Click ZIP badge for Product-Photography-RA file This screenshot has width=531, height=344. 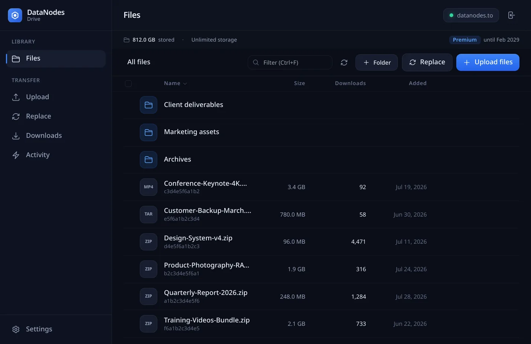[148, 269]
